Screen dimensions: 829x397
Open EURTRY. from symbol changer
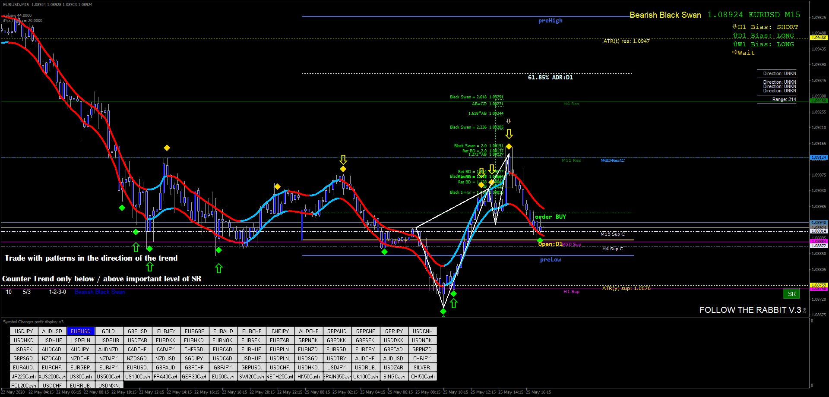(366, 349)
